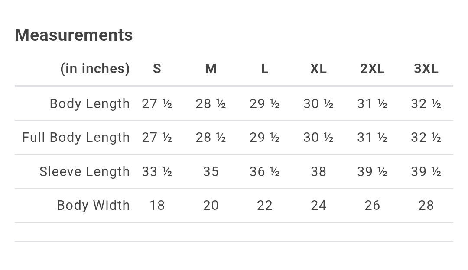Image resolution: width=468 pixels, height=270 pixels.
Task: Click the Sleeve Length value 35
Action: click(x=211, y=172)
